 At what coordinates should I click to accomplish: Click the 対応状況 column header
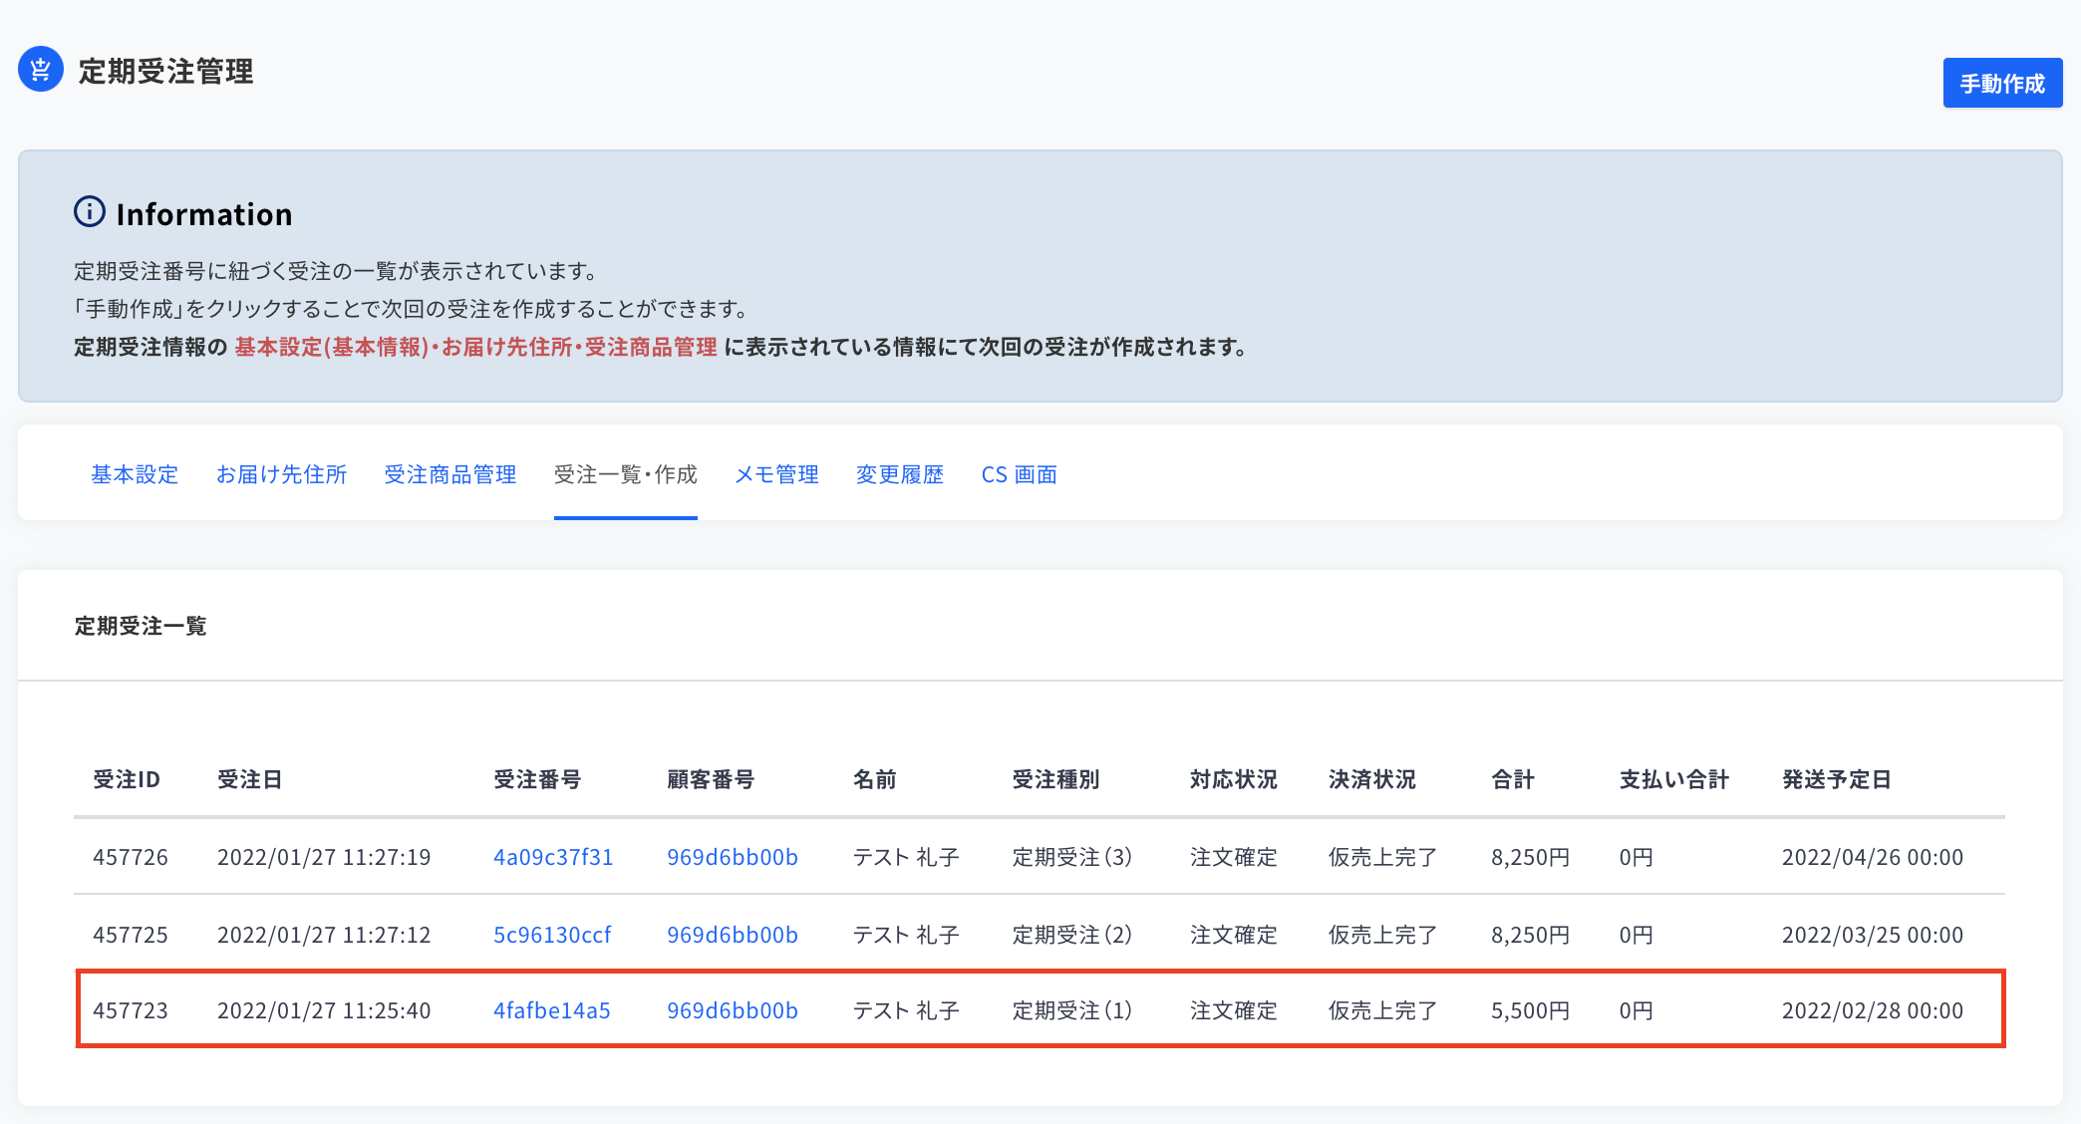[x=1233, y=779]
